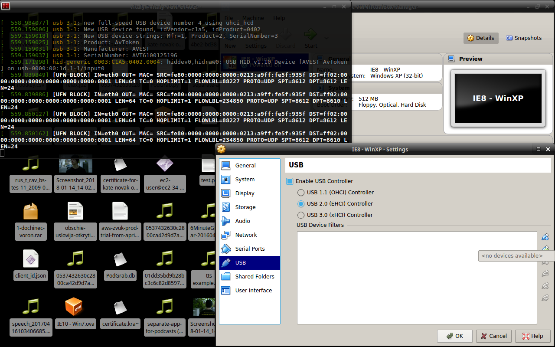Click inside USB Device Filters list
555x347 pixels.
point(417,278)
